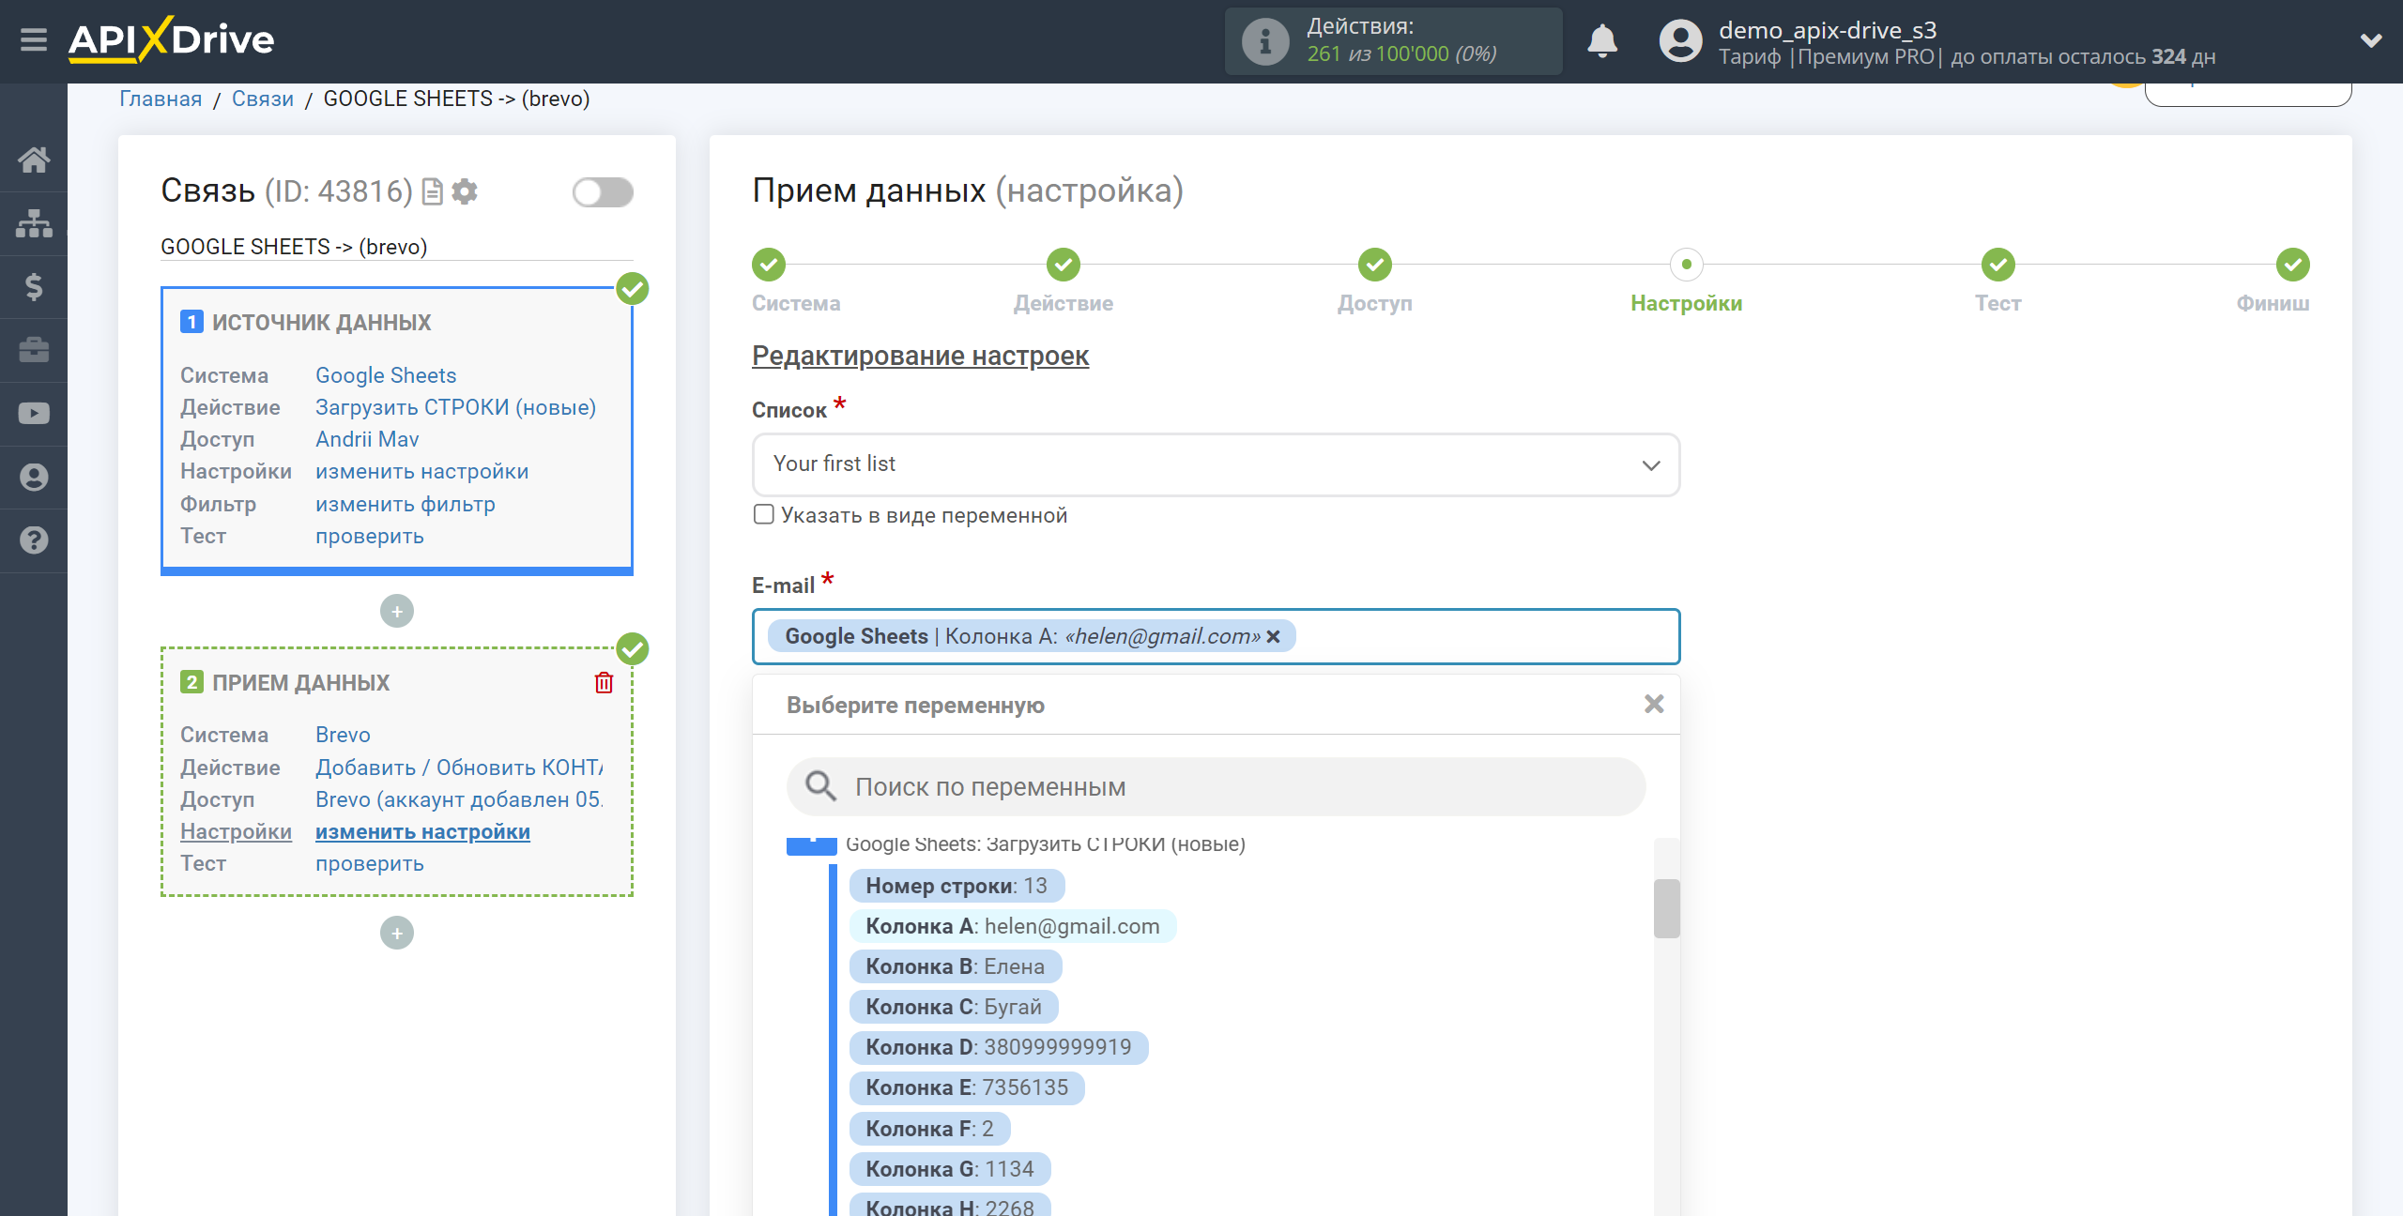
Task: Click the APIXDrive logo
Action: pyautogui.click(x=171, y=40)
